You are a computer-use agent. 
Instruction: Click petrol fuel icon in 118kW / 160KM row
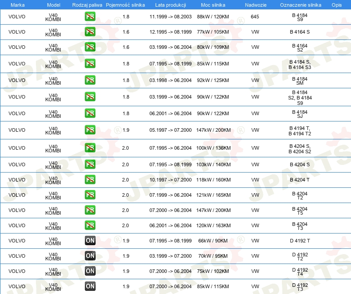pos(90,180)
